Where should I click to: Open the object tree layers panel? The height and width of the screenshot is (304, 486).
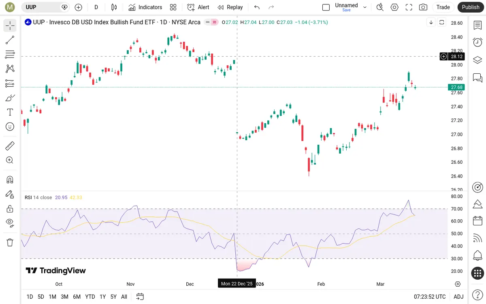(x=477, y=60)
